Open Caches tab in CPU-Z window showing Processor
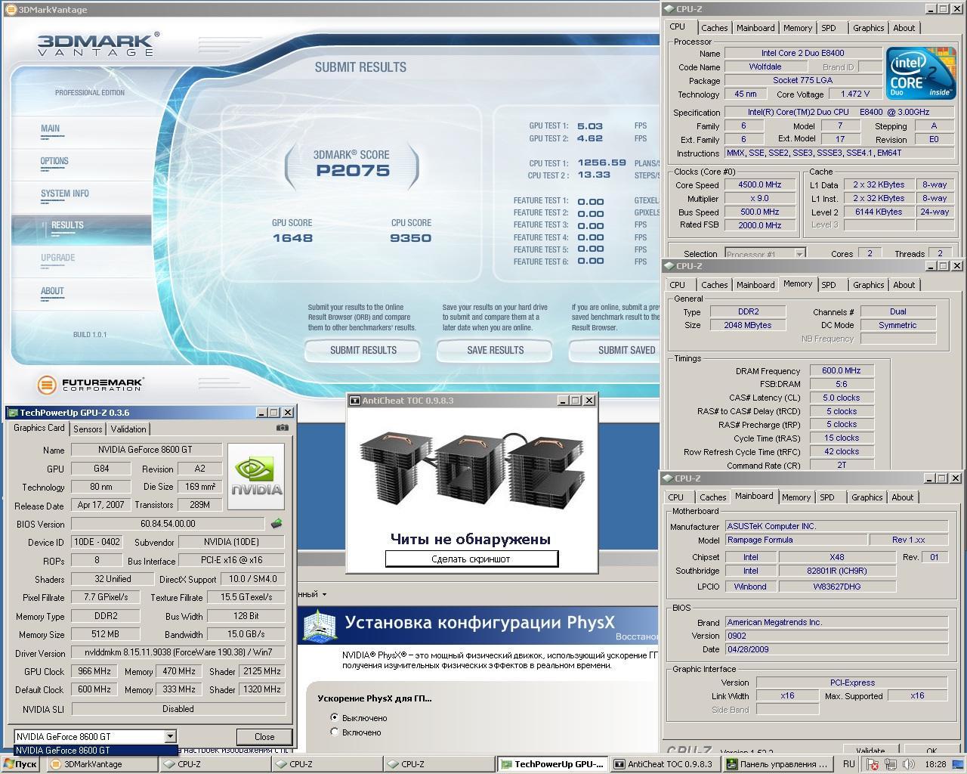The height and width of the screenshot is (774, 967). tap(714, 28)
